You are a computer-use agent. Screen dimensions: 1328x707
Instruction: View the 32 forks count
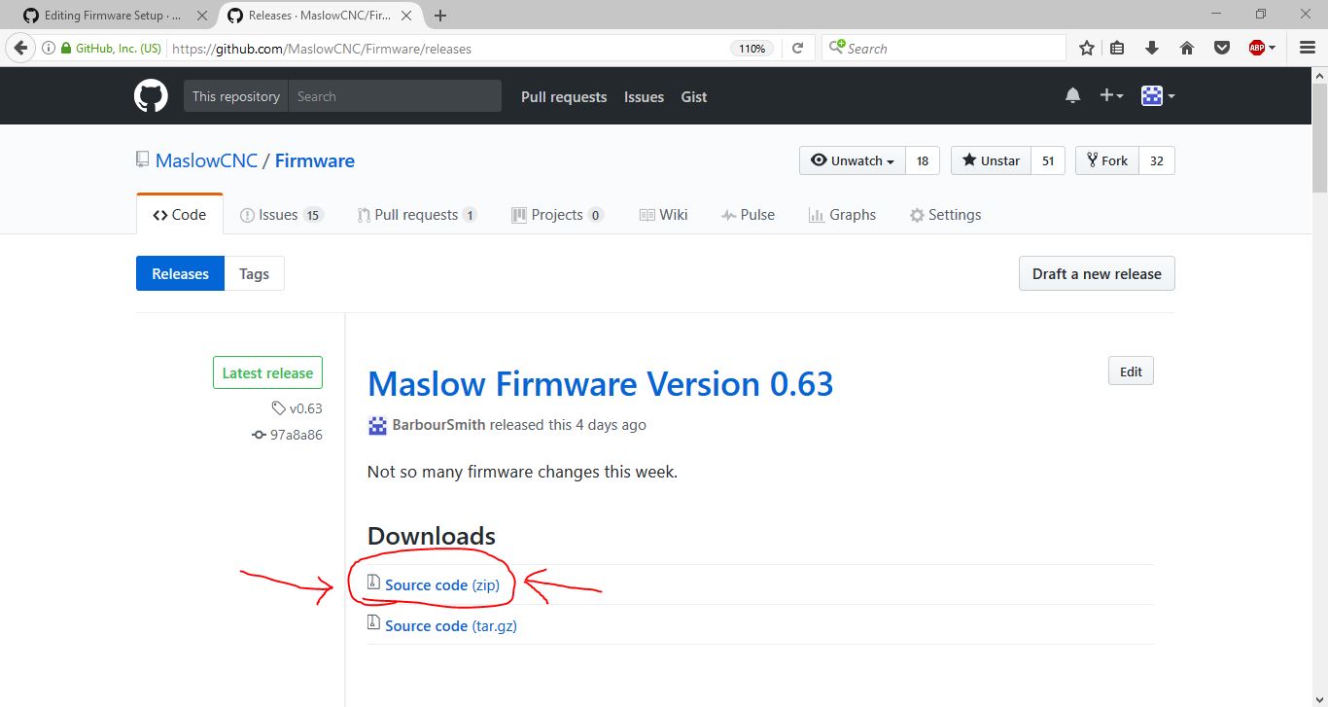pos(1157,160)
